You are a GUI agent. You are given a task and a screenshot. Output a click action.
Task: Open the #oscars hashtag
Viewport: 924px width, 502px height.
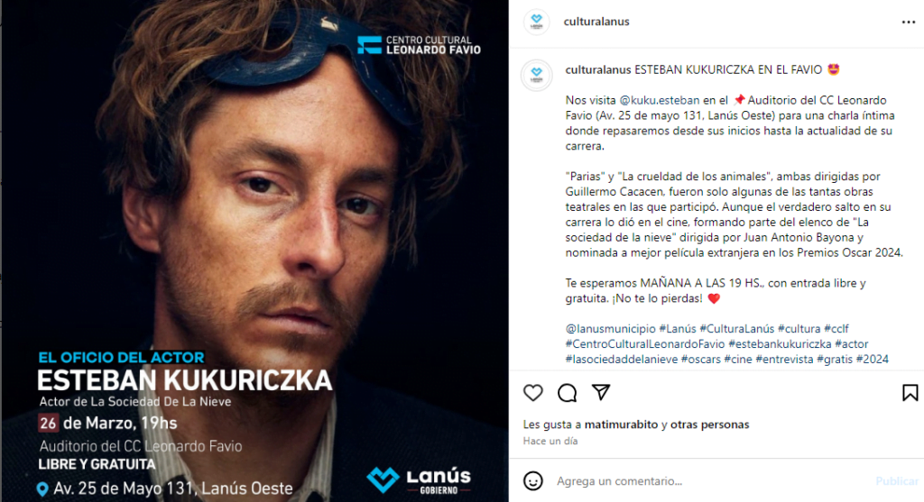pyautogui.click(x=701, y=359)
